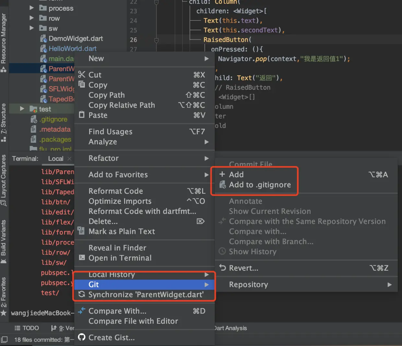
Task: Click the Revert arrow icon
Action: click(222, 268)
